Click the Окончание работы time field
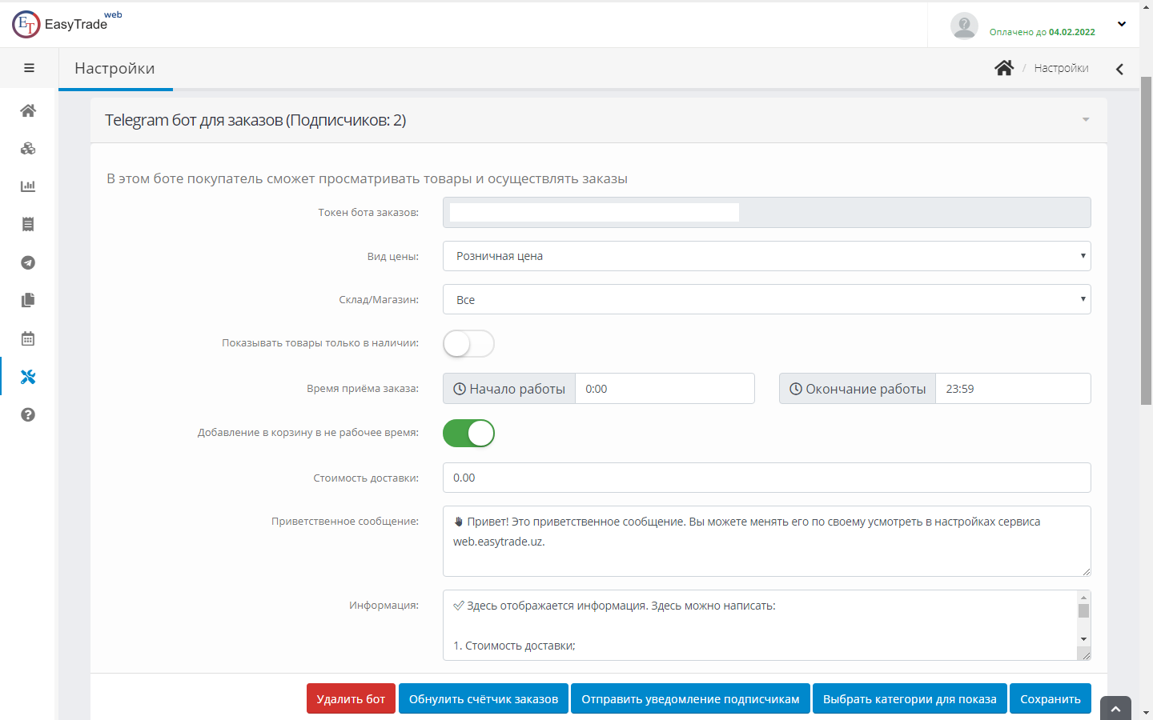The width and height of the screenshot is (1153, 720). pyautogui.click(x=1013, y=389)
